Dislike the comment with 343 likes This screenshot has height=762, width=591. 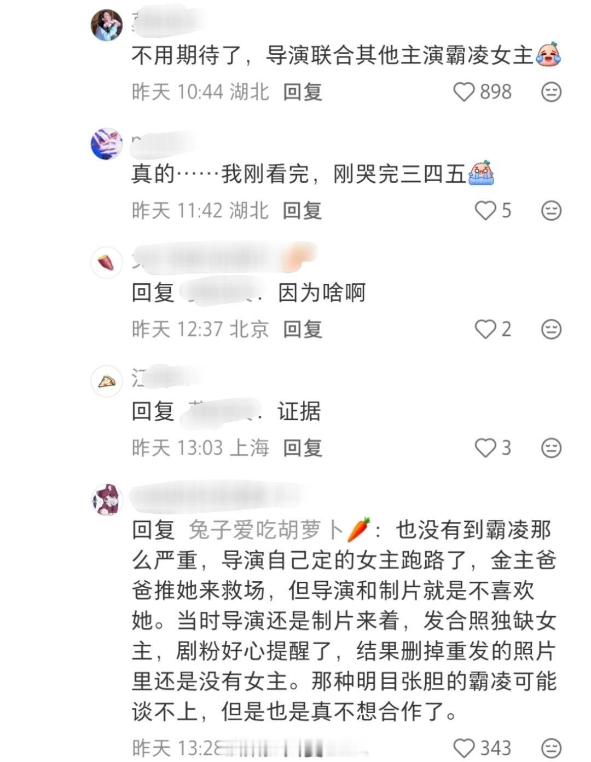(551, 748)
